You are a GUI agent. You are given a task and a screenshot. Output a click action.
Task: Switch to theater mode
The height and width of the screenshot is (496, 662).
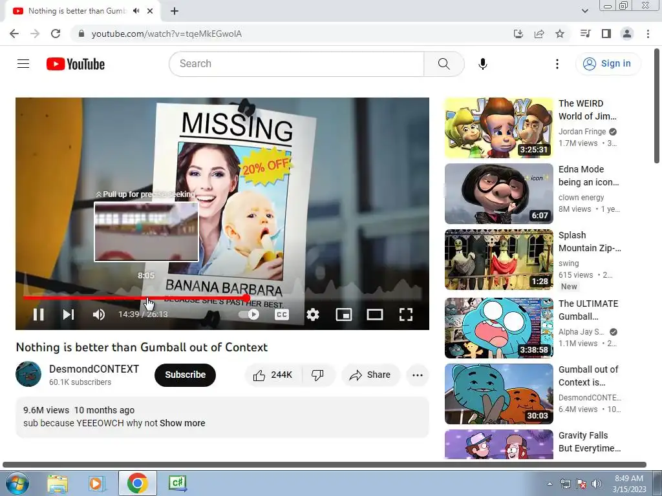[x=375, y=315]
